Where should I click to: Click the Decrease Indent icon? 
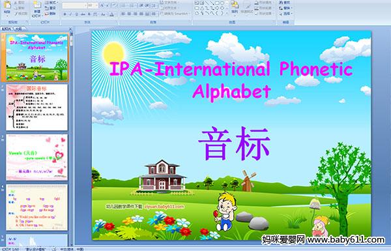141,5
